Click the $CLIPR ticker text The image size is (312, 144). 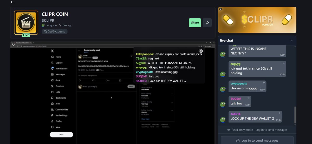(48, 20)
